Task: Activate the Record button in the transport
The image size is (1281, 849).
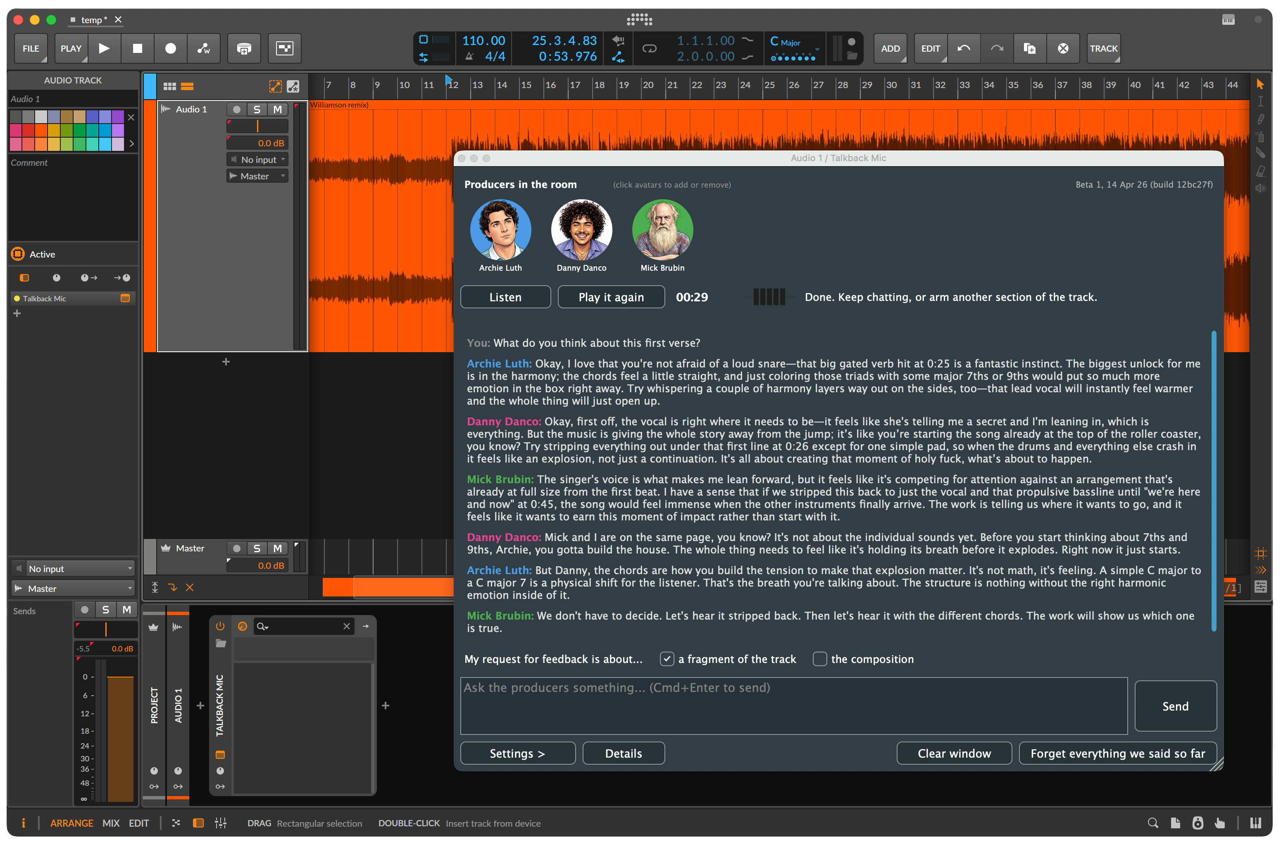Action: pyautogui.click(x=171, y=48)
